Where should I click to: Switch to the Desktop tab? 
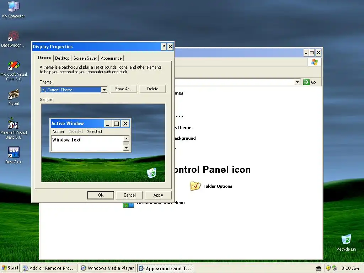coord(62,58)
